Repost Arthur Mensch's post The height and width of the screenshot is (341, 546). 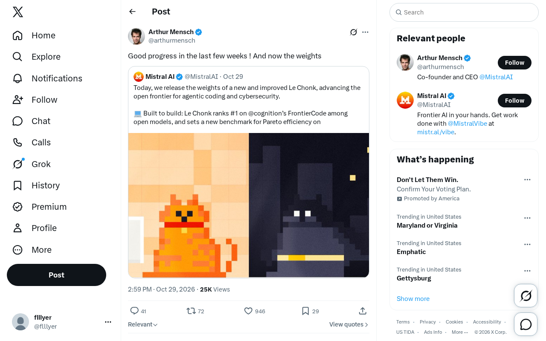(x=191, y=311)
